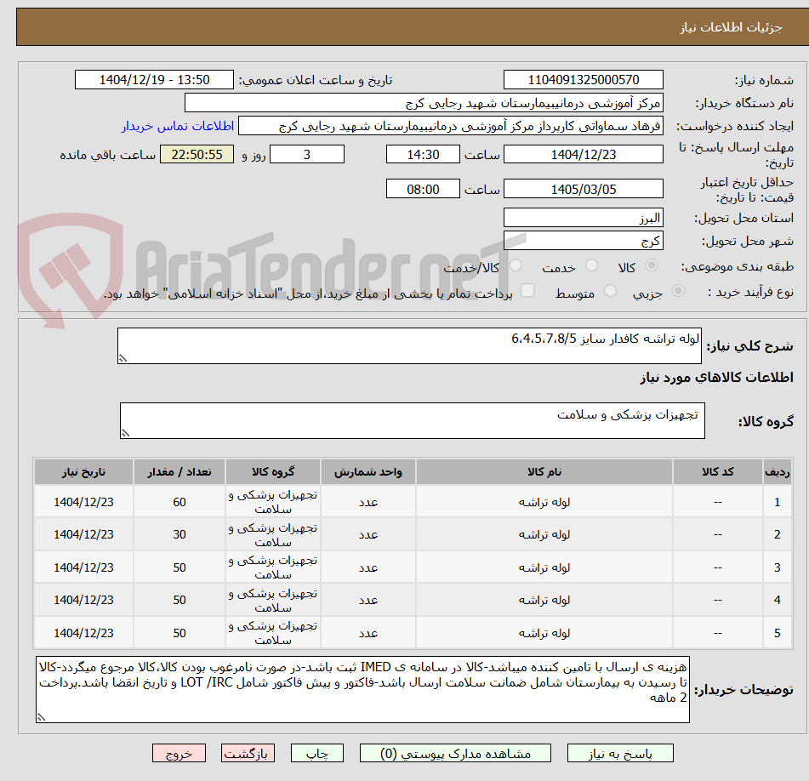Click the remaining days field showing 3

pos(307,154)
